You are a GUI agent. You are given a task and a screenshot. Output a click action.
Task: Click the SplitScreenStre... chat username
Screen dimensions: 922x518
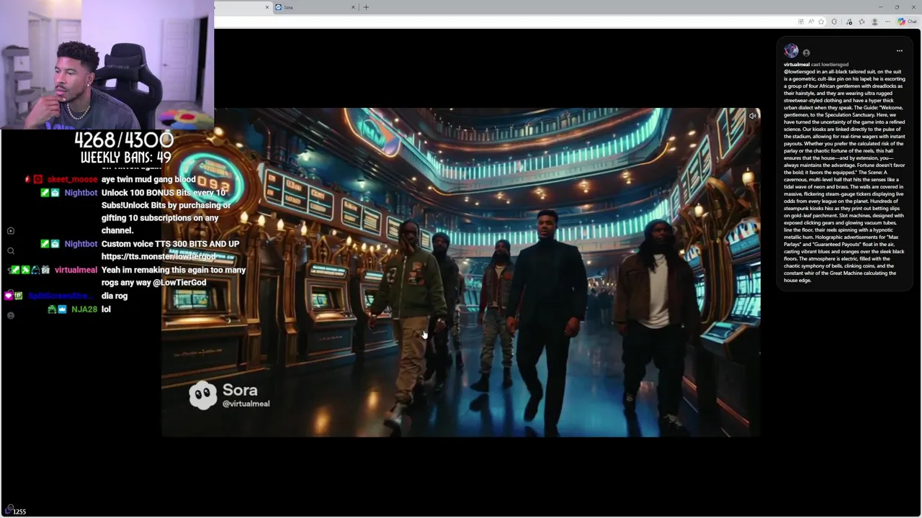61,296
